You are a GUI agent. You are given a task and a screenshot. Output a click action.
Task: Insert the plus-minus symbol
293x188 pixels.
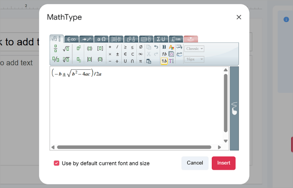click(117, 54)
